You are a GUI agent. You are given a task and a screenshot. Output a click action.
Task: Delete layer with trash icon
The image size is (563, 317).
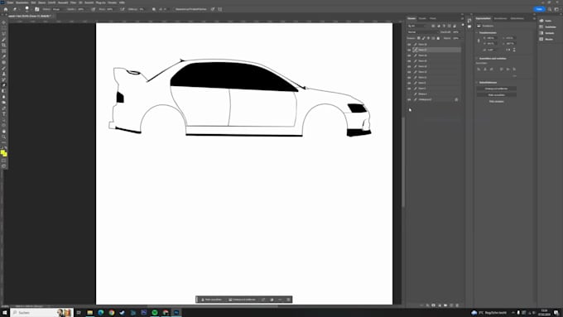pyautogui.click(x=457, y=305)
